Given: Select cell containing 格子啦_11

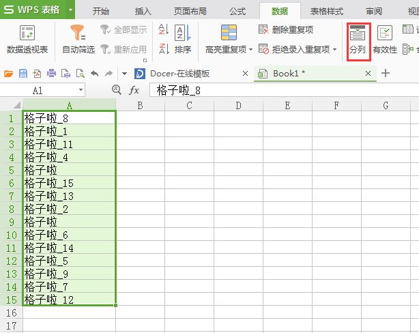Looking at the screenshot, I should (69, 144).
